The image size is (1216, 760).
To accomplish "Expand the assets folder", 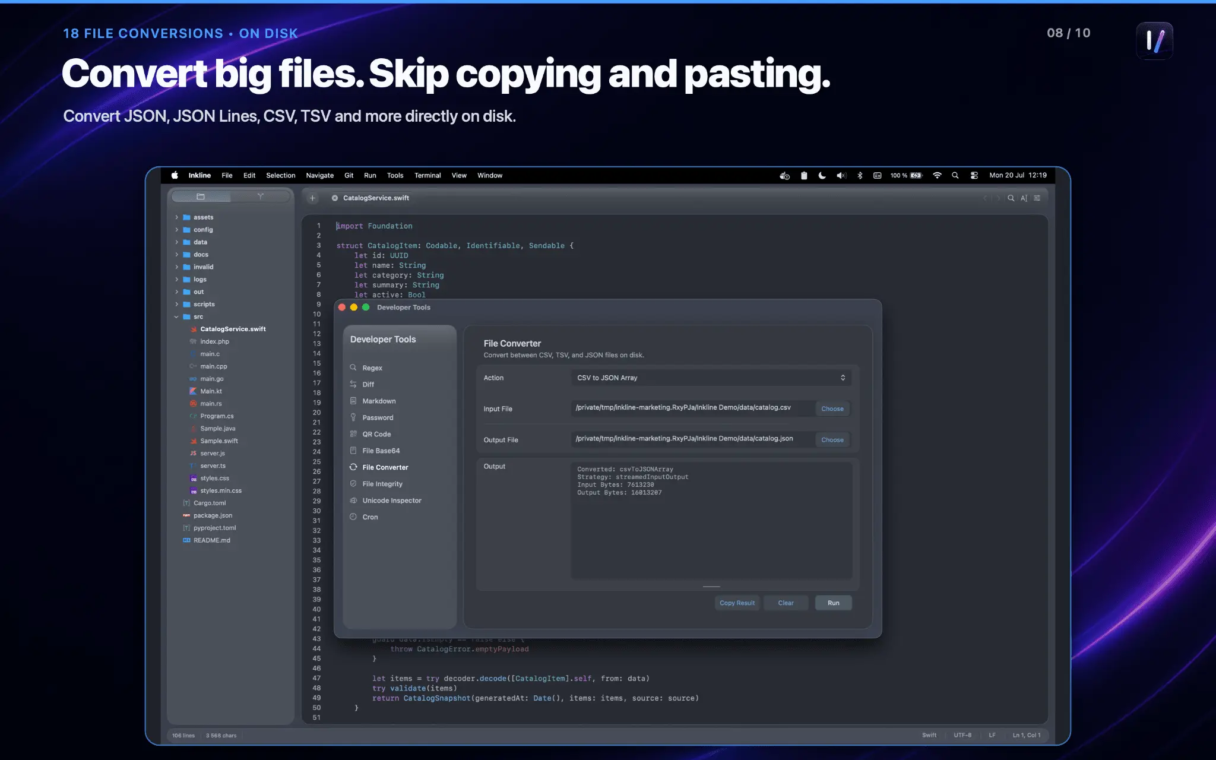I will click(176, 217).
